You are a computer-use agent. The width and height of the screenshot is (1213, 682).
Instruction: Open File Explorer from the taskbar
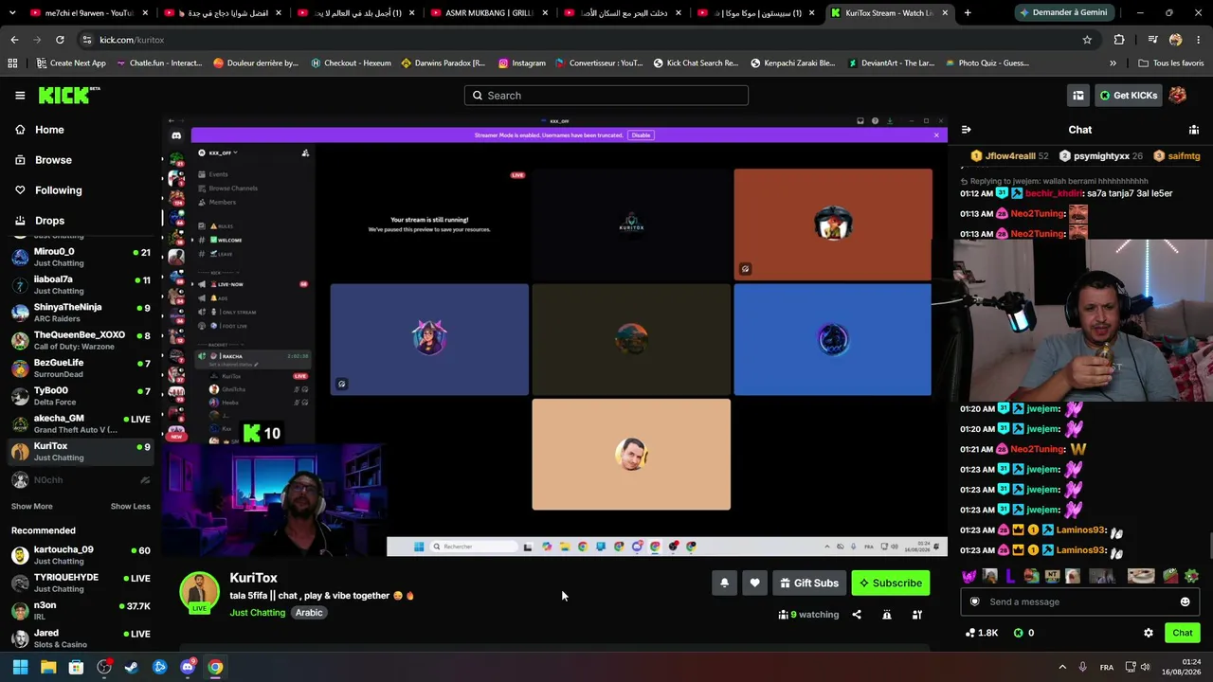[48, 667]
